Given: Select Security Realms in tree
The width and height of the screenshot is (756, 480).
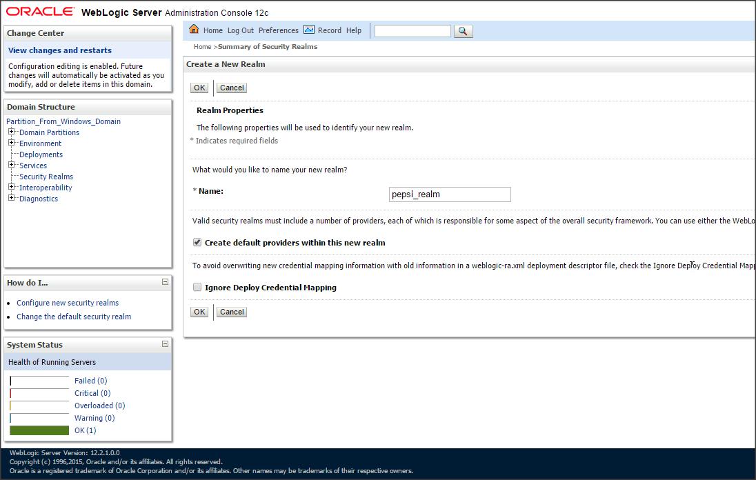Looking at the screenshot, I should point(46,177).
